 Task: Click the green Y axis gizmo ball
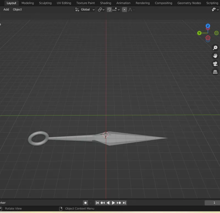pos(199,33)
